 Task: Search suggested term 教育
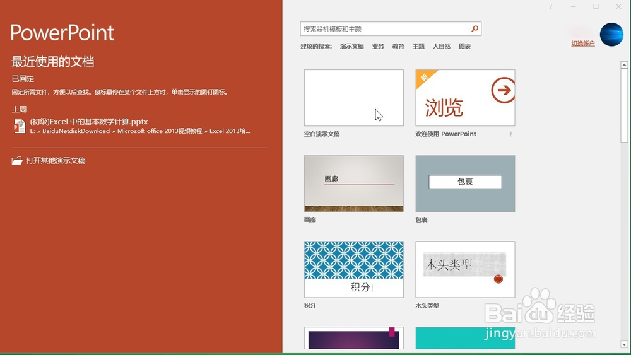pos(398,46)
